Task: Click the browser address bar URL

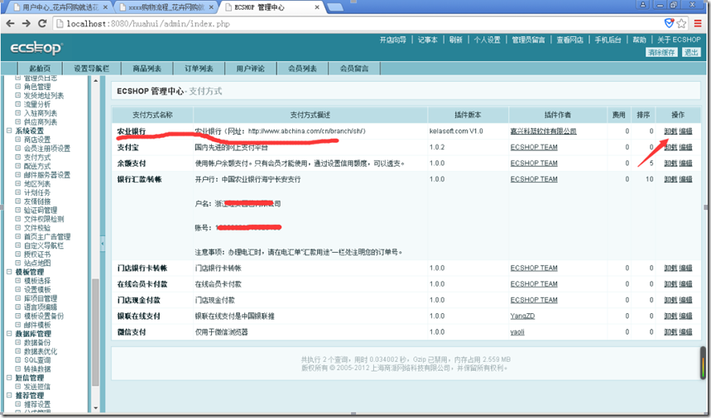Action: point(148,23)
